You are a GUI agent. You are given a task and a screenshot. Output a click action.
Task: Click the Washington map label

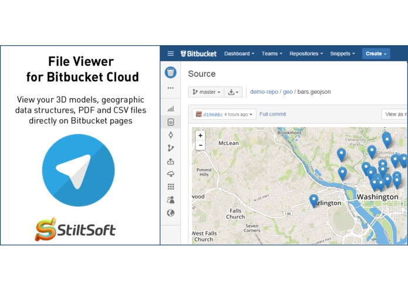(377, 197)
